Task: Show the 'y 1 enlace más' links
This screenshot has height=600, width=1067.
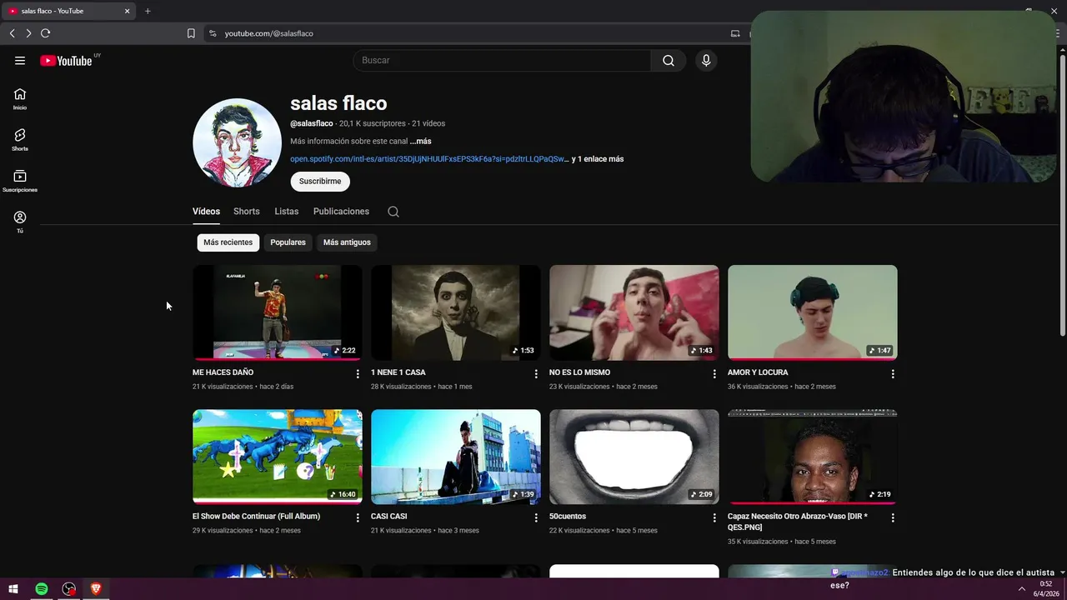Action: click(x=598, y=159)
